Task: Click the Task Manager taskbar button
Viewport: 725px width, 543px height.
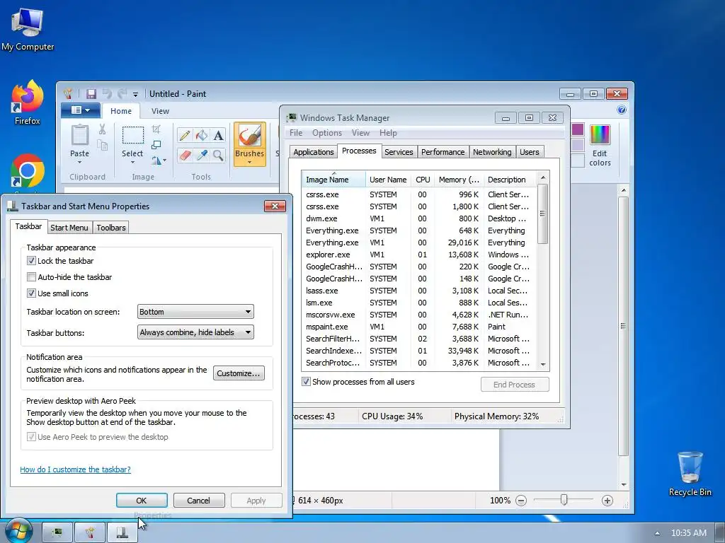Action: point(57,533)
